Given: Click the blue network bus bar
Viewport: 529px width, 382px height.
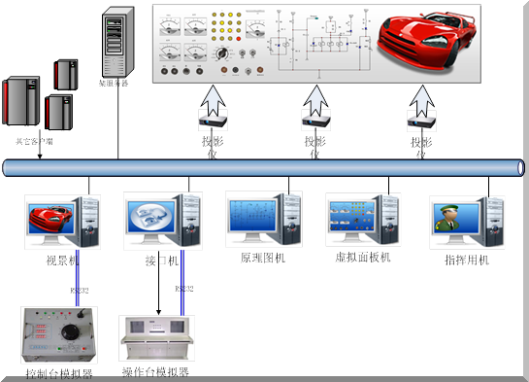Looking at the screenshot, I should (263, 168).
